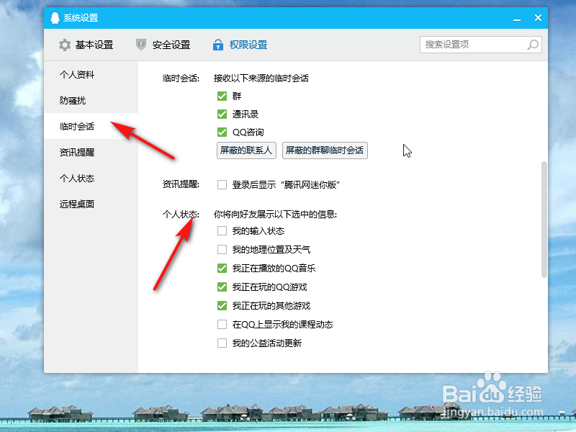Image resolution: width=576 pixels, height=432 pixels.
Task: Click the gear icon for 基本设置
Action: pos(65,45)
